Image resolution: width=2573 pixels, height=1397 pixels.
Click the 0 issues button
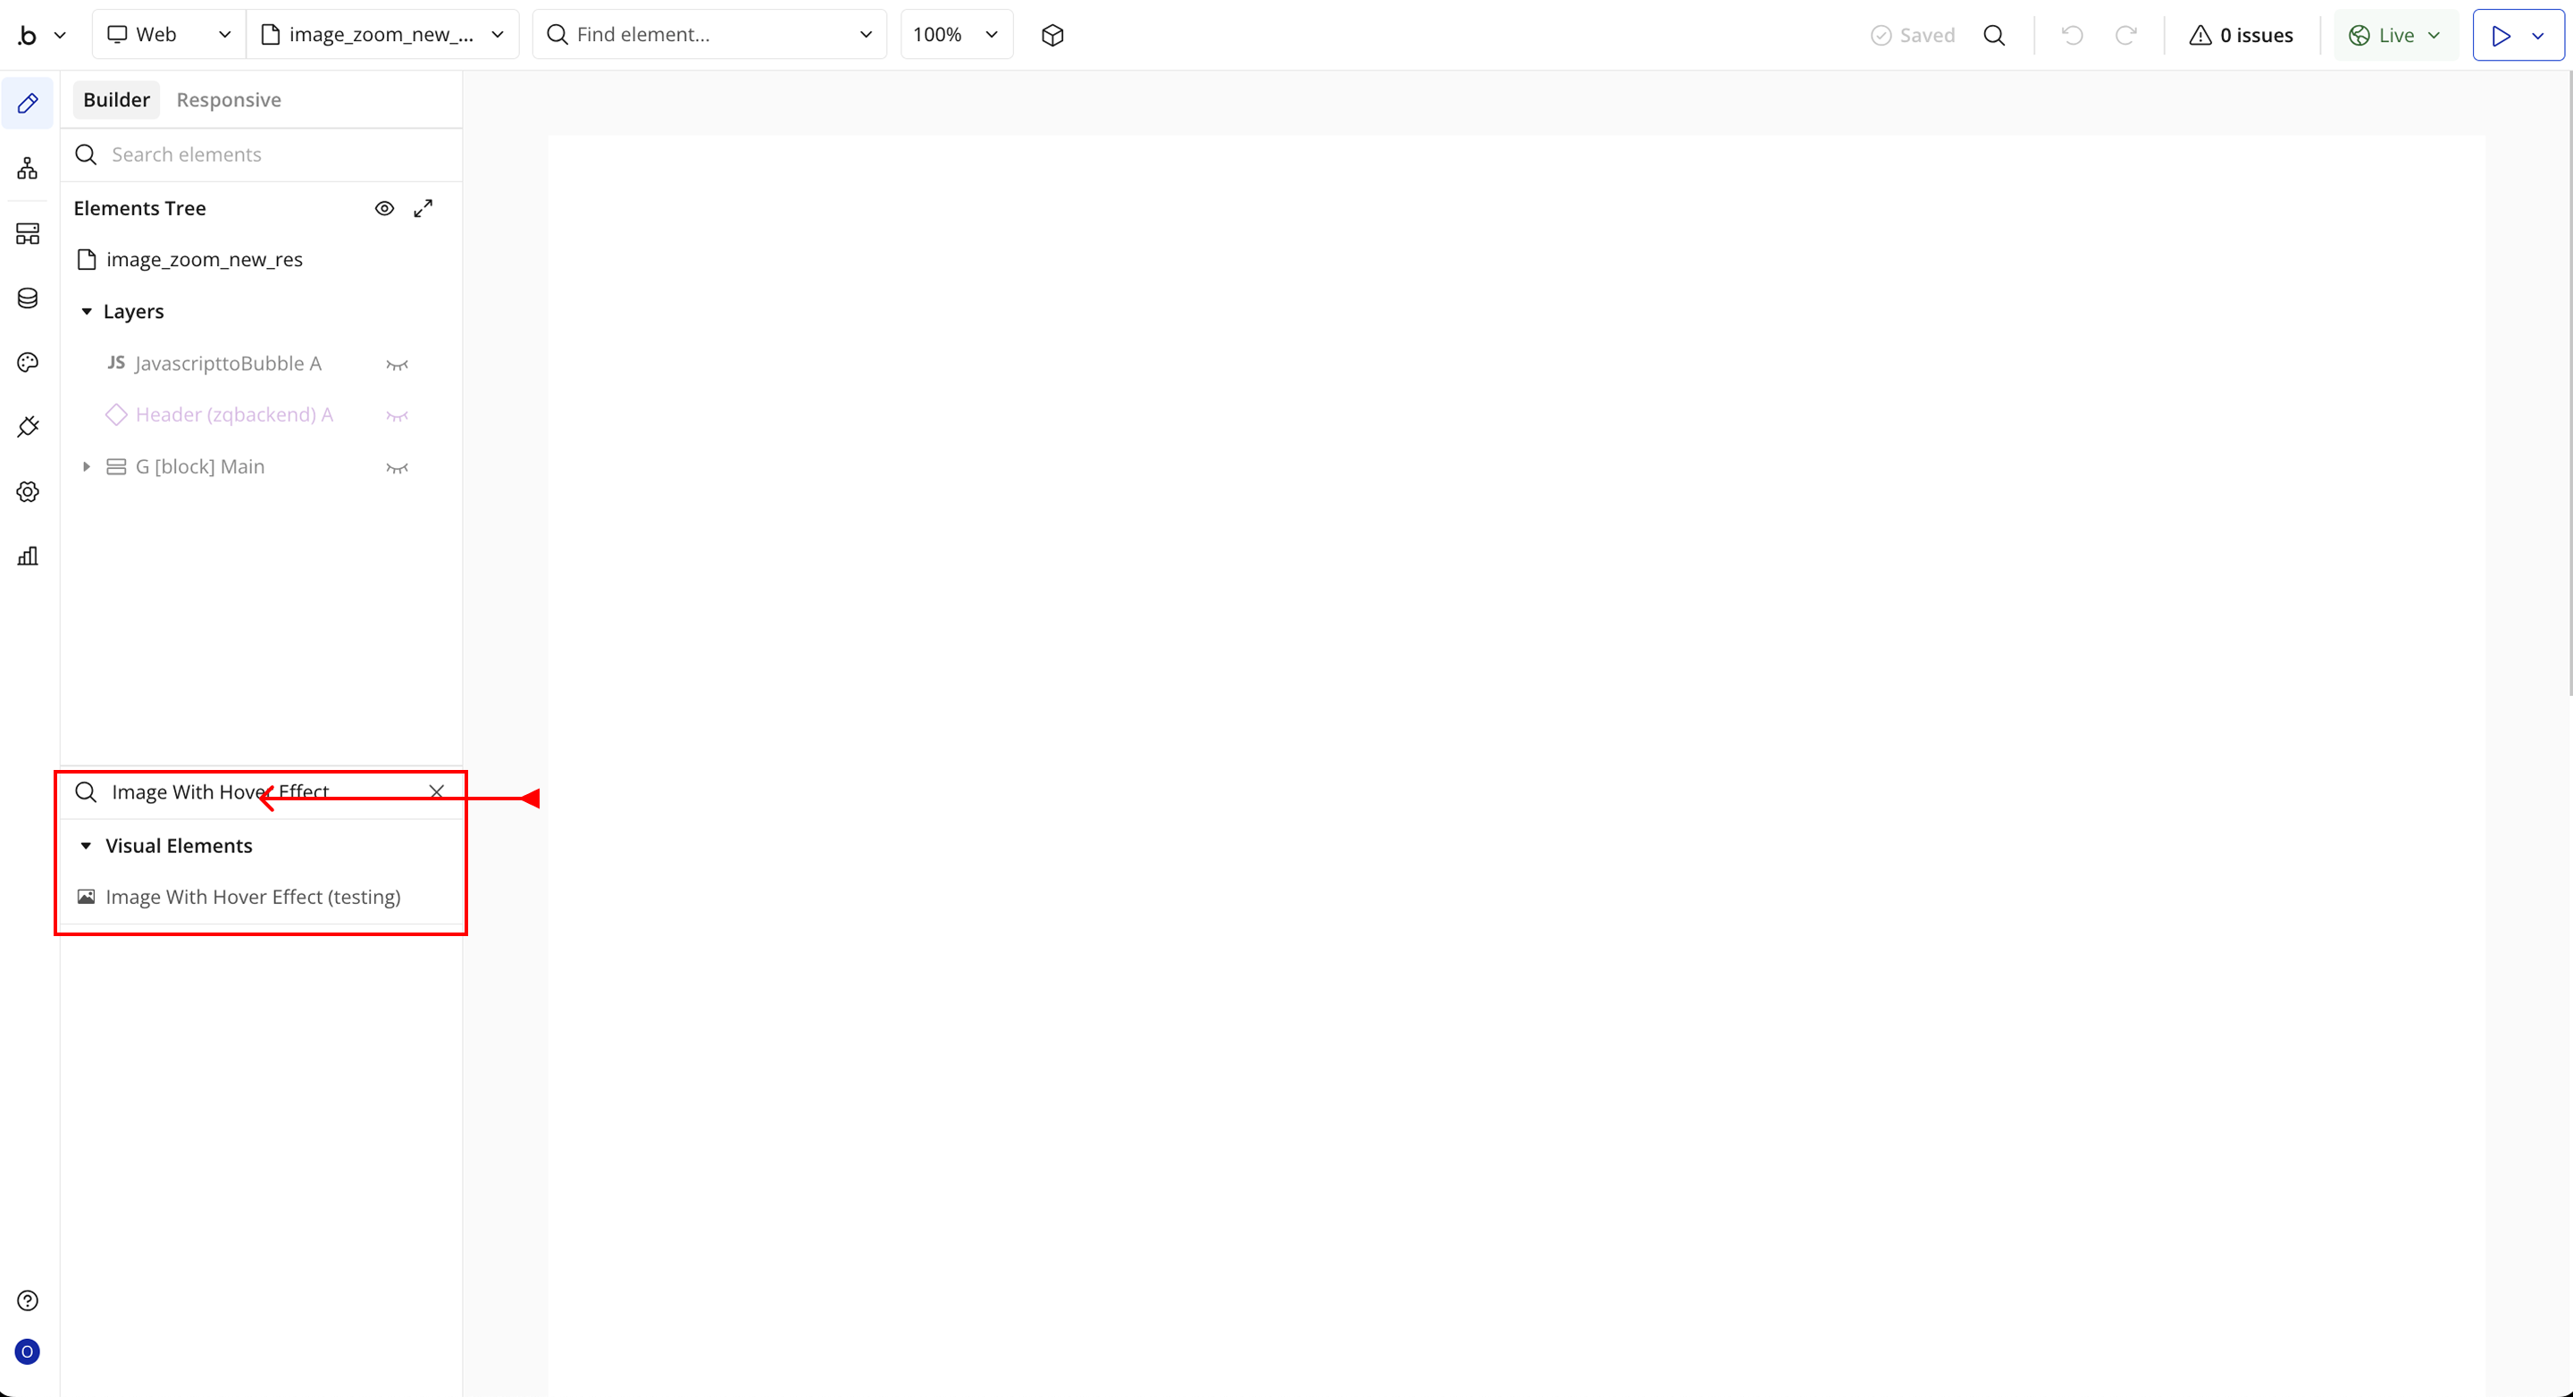pyautogui.click(x=2242, y=35)
